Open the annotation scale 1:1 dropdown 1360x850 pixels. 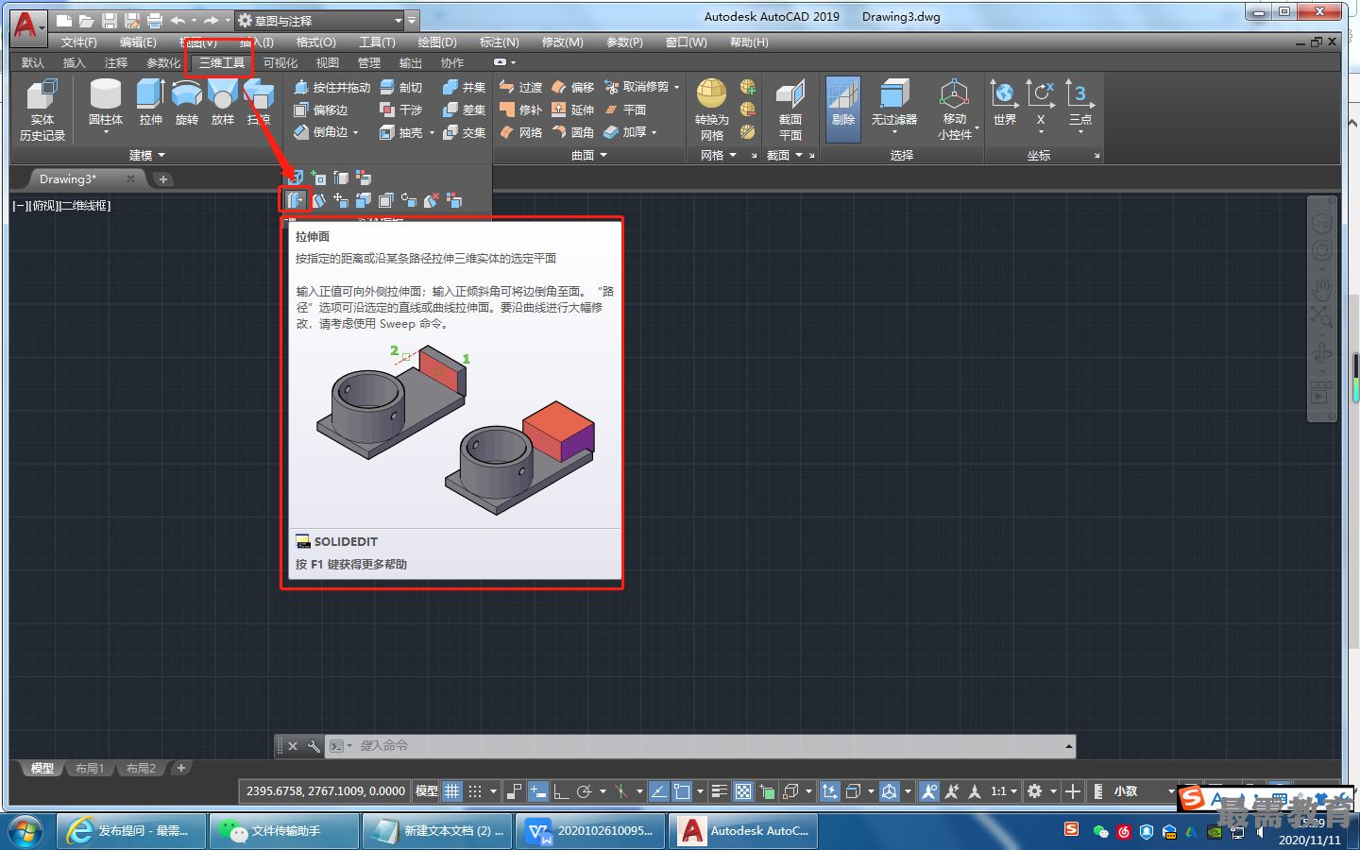coord(1003,791)
